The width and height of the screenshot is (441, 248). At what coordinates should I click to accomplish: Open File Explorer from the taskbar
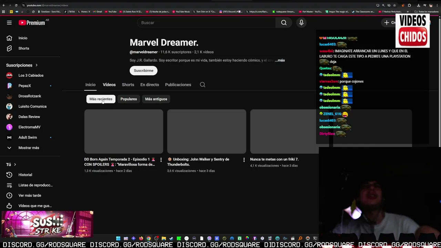pos(164,238)
